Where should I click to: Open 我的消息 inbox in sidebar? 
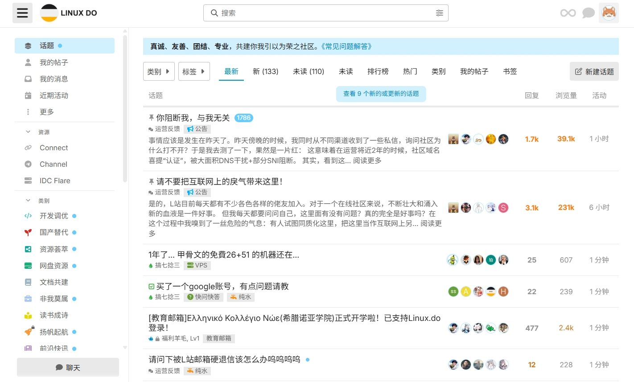tap(54, 79)
